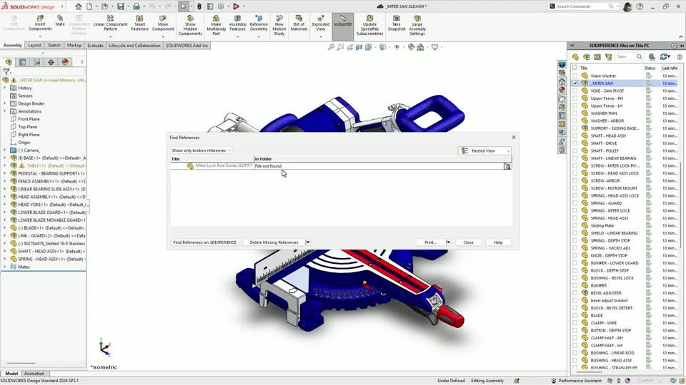Click Zoom to Fit in view toolbar
686x385 pixels.
[x=331, y=47]
